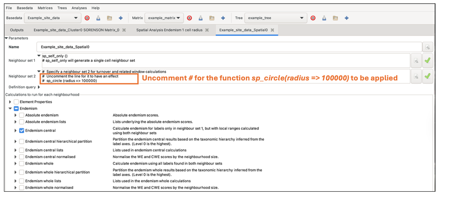The width and height of the screenshot is (452, 202).
Task: Click the Name text field
Action: click(x=229, y=47)
